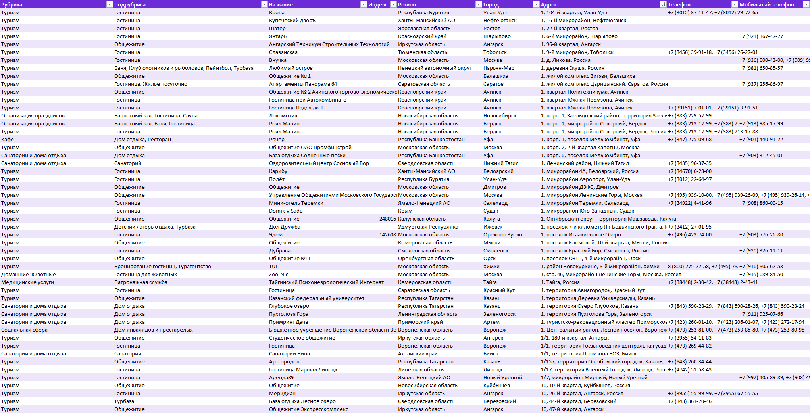Select the rubric cell 'Кафе'
Image resolution: width=810 pixels, height=413 pixels.
[x=57, y=139]
